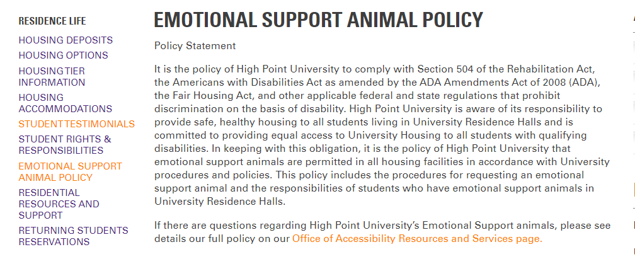Select Emotional Support Animal Policy sidebar item
635x259 pixels.
point(70,172)
